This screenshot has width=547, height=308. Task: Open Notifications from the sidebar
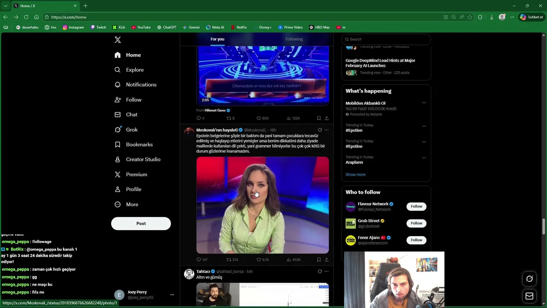coord(136,85)
